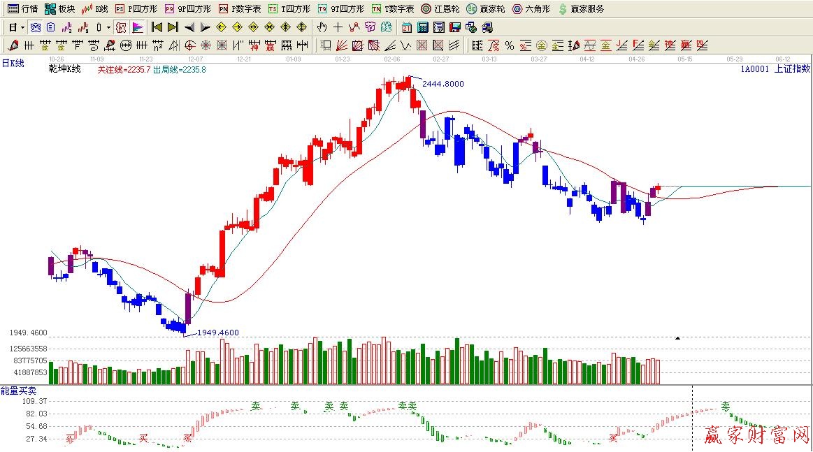Click yellow diamond right-arrow icon
The image size is (813, 452).
238,27
